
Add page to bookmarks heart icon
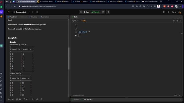pos(147,6)
